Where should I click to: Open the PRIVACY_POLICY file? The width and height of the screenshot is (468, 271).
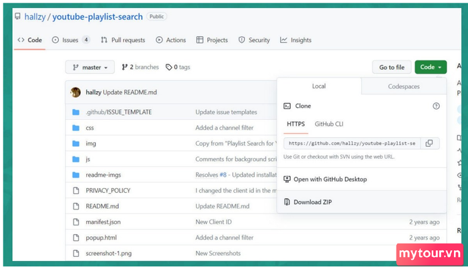108,191
